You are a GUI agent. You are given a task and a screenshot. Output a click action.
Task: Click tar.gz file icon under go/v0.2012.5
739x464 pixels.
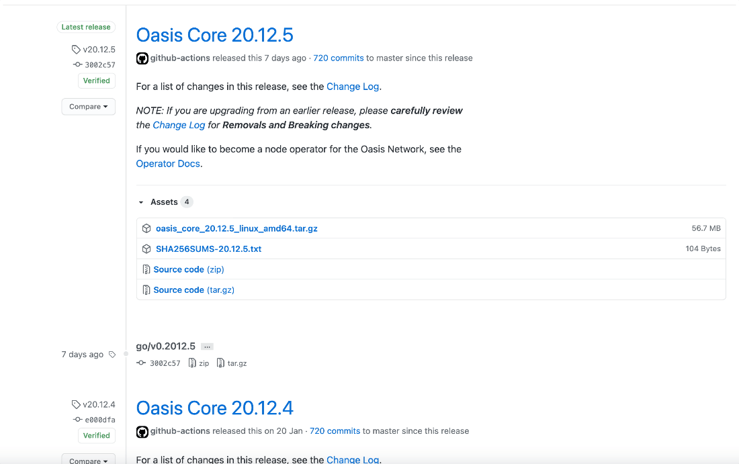(x=220, y=363)
